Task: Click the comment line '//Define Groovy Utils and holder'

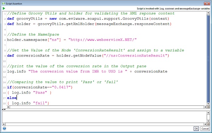Action: [91, 13]
